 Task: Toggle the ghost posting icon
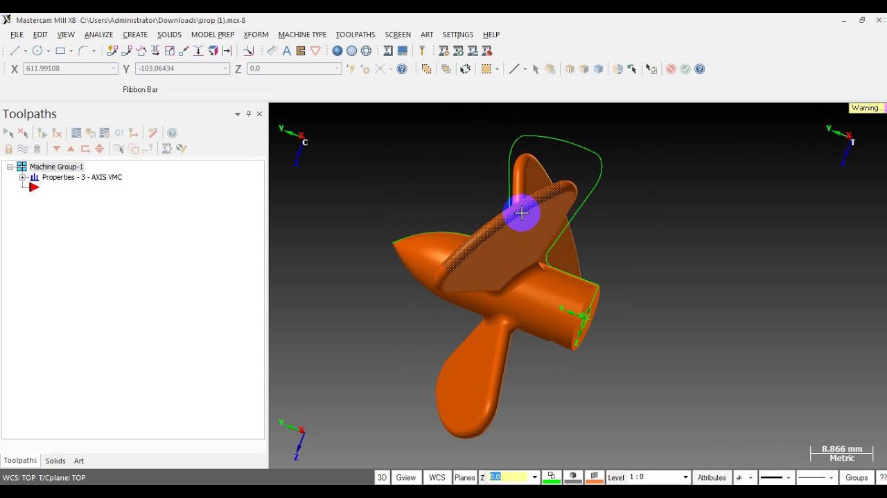[x=37, y=149]
